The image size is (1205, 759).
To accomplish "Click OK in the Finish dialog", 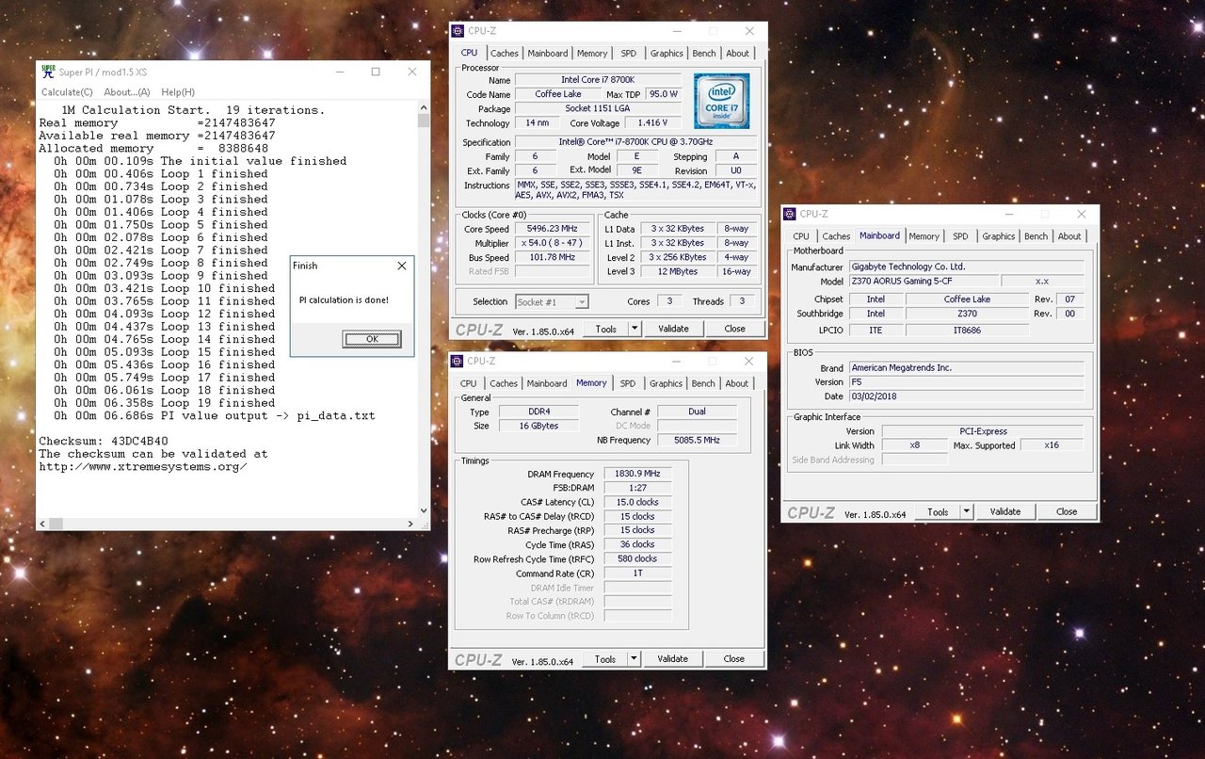I will pos(372,339).
